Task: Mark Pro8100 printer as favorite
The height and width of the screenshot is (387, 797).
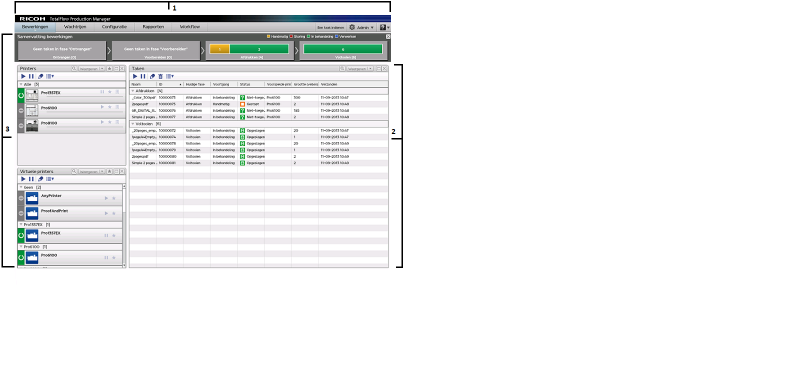Action: coord(110,122)
